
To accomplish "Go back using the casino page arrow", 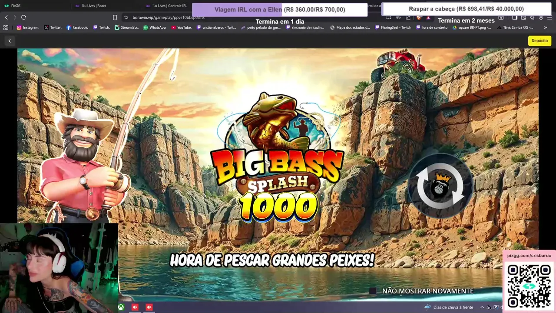I will 10,40.
